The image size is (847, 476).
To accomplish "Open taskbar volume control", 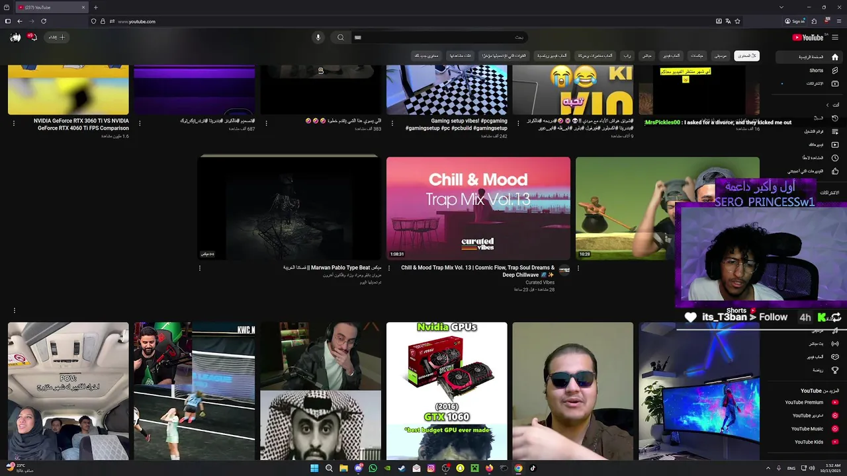I will coord(812,468).
